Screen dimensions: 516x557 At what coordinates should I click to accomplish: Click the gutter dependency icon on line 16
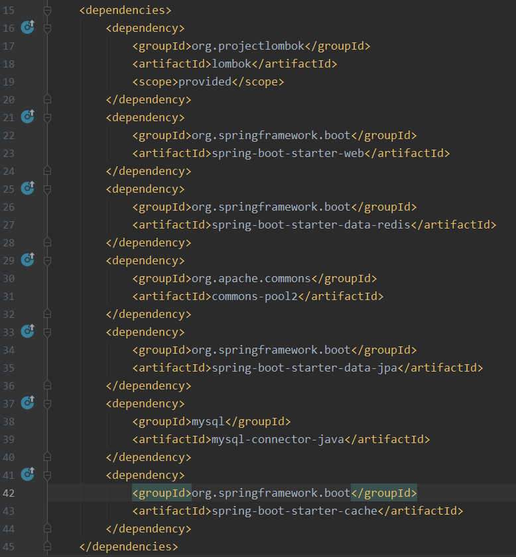pyautogui.click(x=27, y=27)
